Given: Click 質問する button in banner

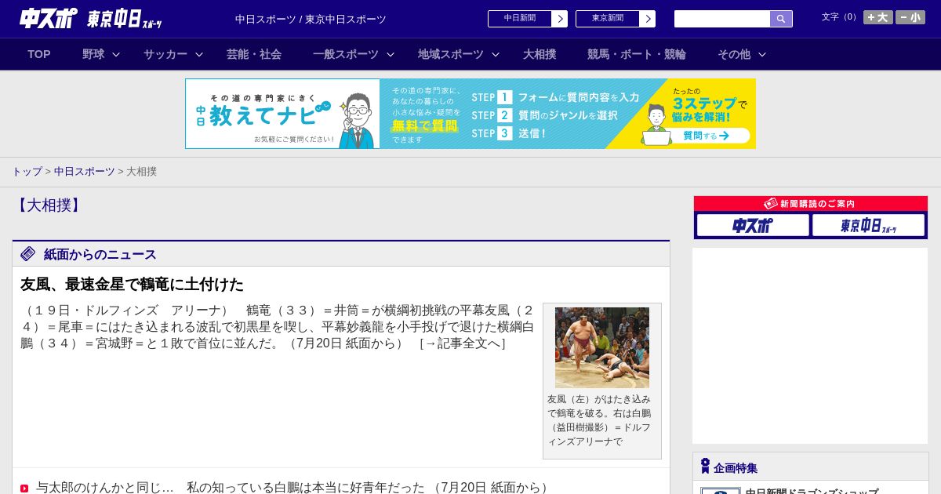Looking at the screenshot, I should (x=706, y=136).
